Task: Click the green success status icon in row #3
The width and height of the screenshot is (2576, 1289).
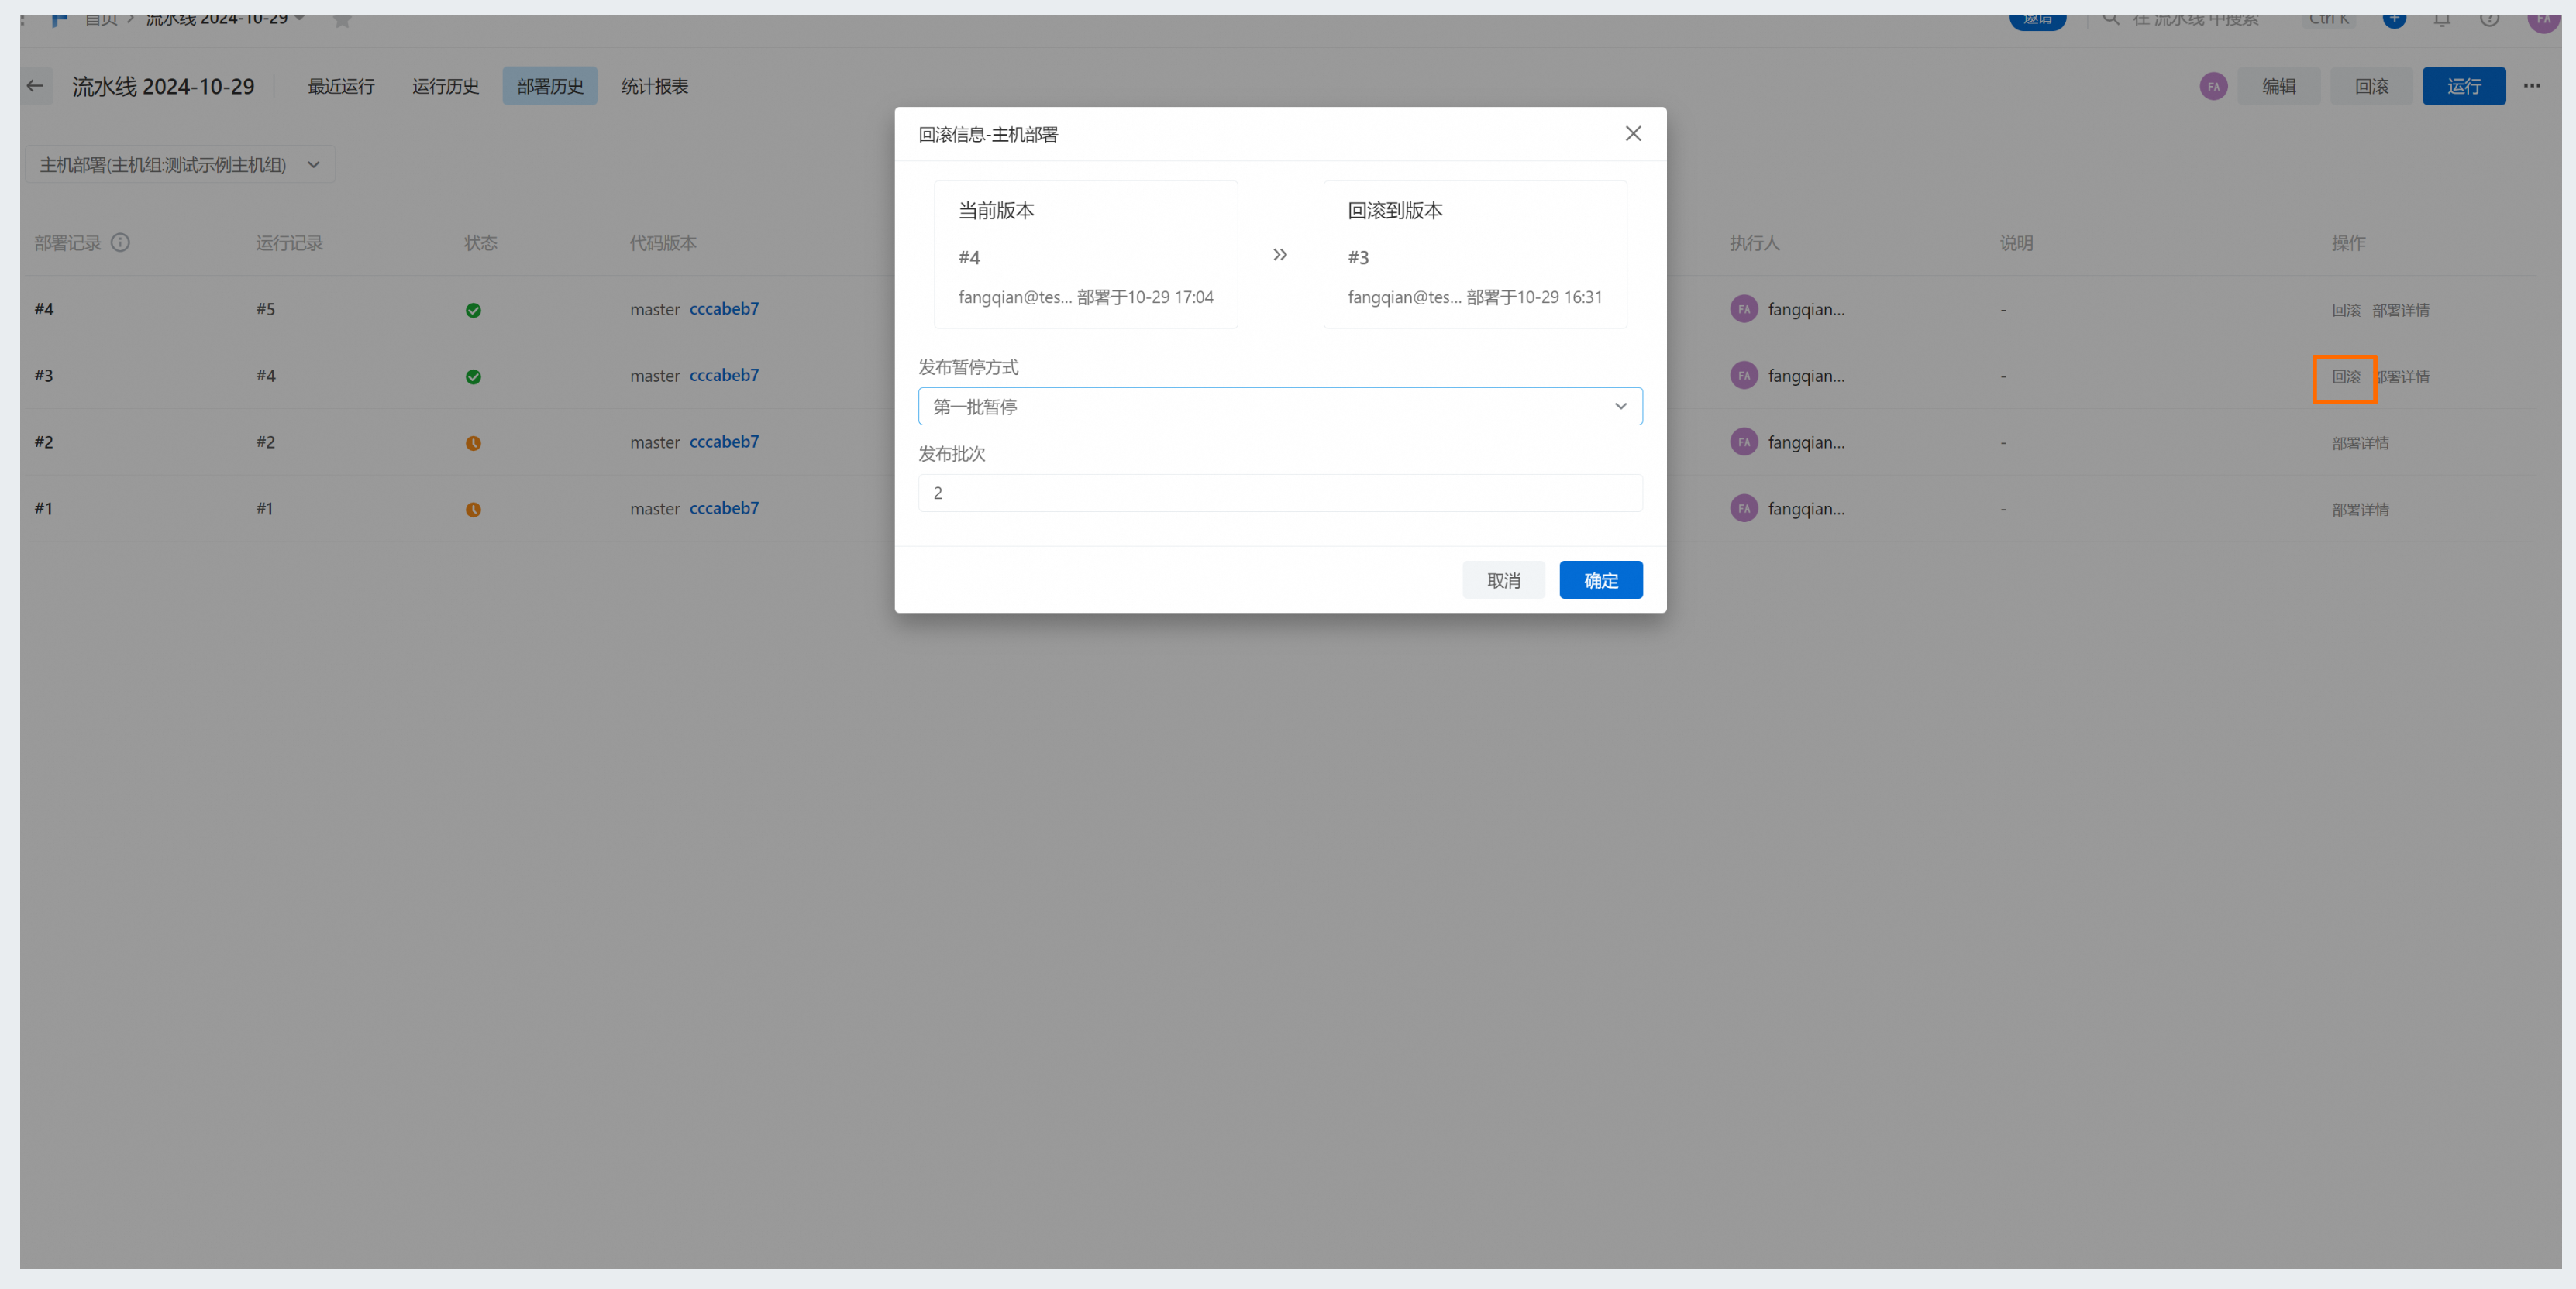Action: pos(473,376)
